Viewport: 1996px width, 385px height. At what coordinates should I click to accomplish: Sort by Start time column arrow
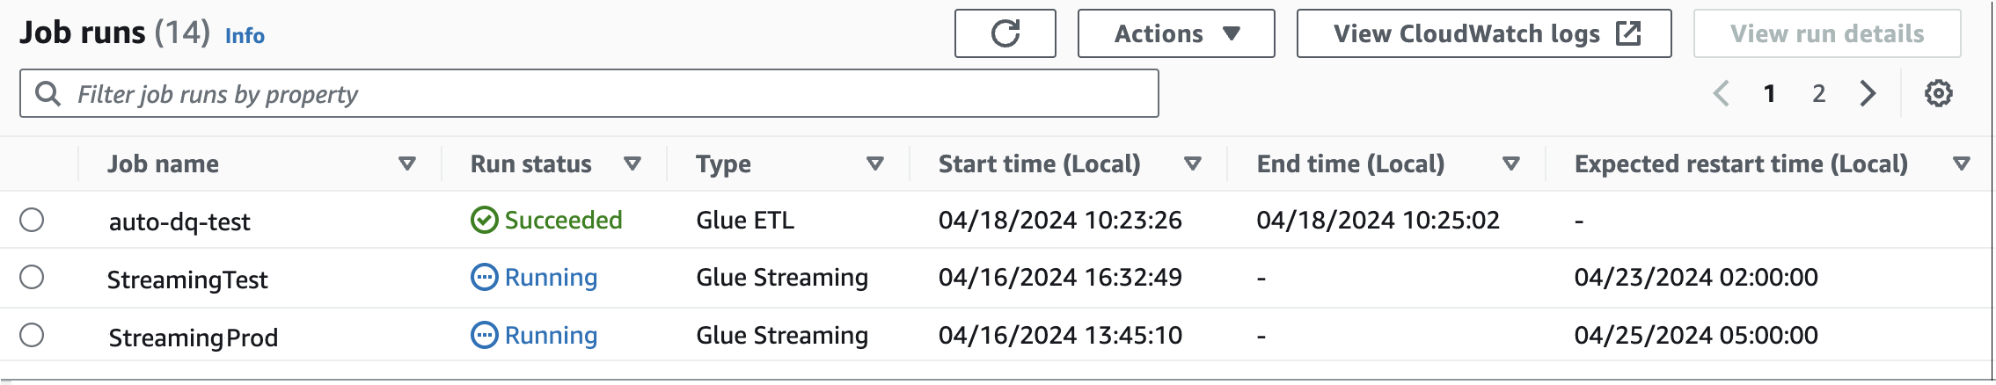coord(1192,163)
